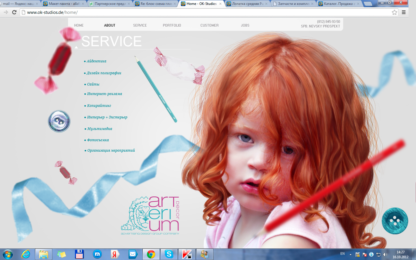Open the sticky notes taskbar icon

point(62,254)
